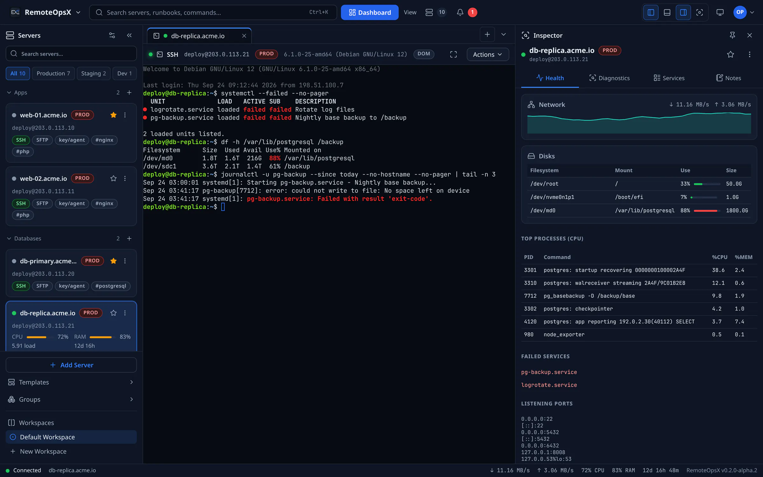Click the Search servers input
Screen dimensions: 763x477
[x=71, y=54]
